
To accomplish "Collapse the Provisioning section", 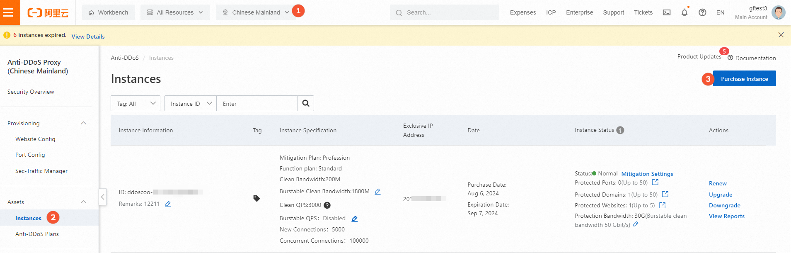I will tap(84, 123).
